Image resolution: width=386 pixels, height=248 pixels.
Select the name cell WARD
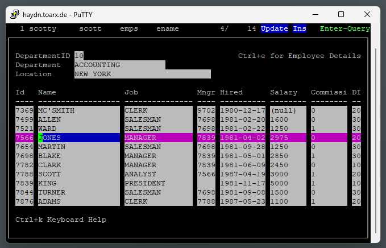pyautogui.click(x=79, y=129)
